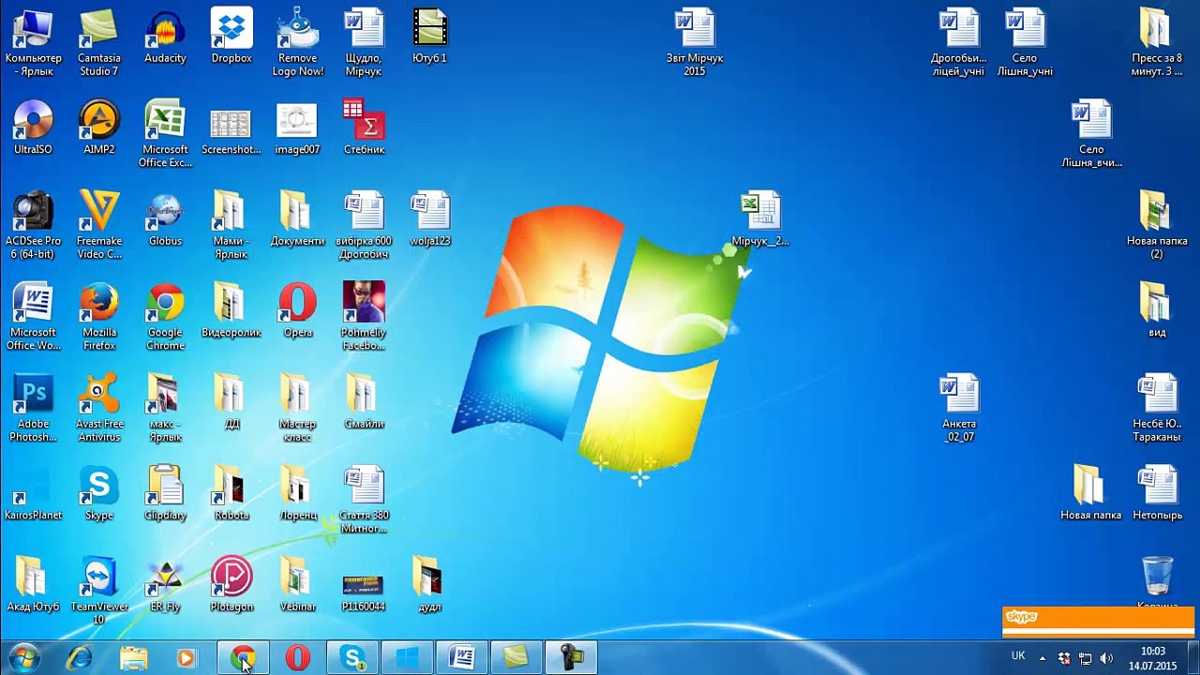Open the volume control in the tray
The image size is (1200, 675).
pos(1106,658)
